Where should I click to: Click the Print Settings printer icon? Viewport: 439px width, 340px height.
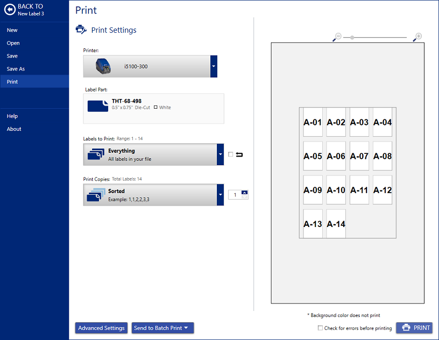(x=81, y=30)
